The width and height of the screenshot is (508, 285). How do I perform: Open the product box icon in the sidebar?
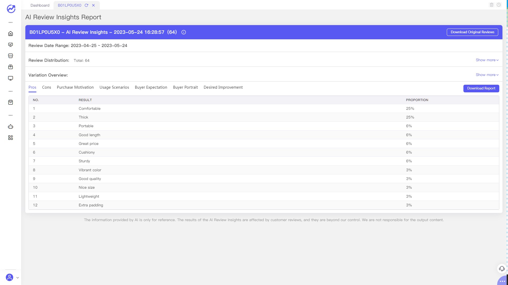click(11, 67)
